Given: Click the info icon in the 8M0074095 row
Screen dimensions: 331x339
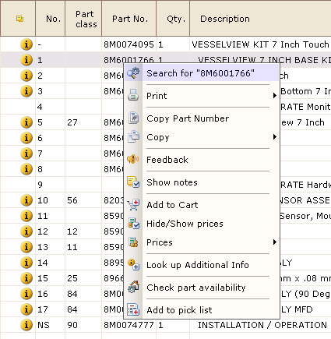Looking at the screenshot, I should [x=26, y=44].
